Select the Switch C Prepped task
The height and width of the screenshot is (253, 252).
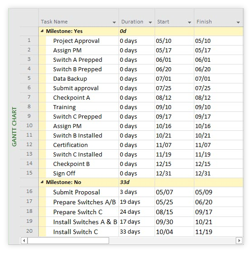tap(78, 117)
